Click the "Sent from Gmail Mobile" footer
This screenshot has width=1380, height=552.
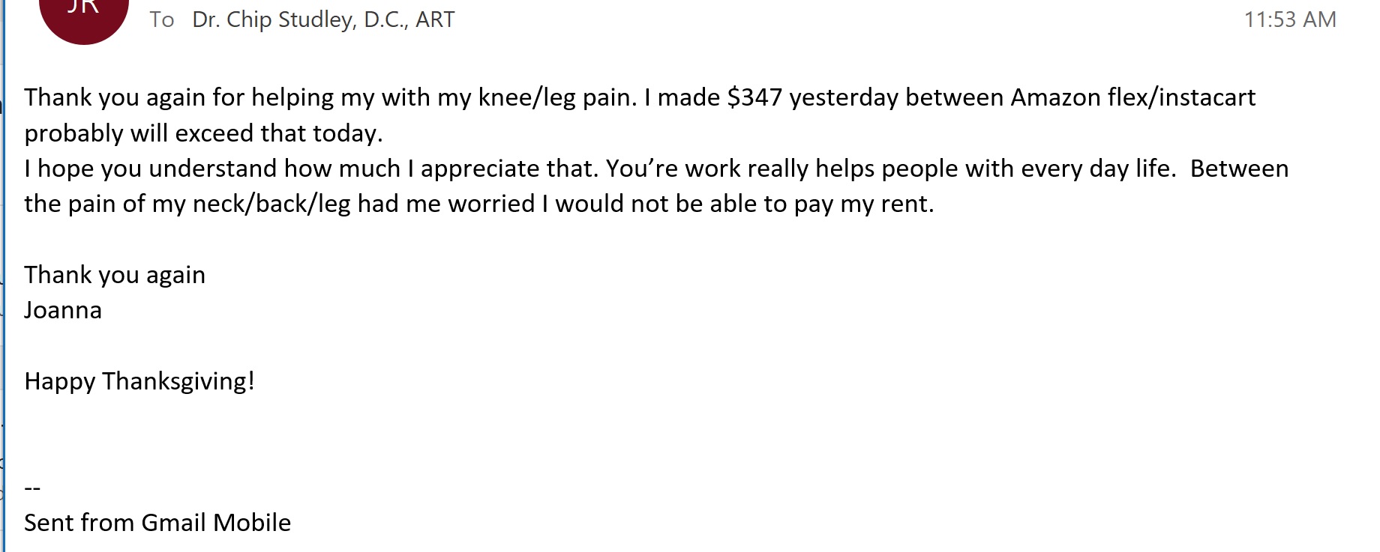[157, 523]
